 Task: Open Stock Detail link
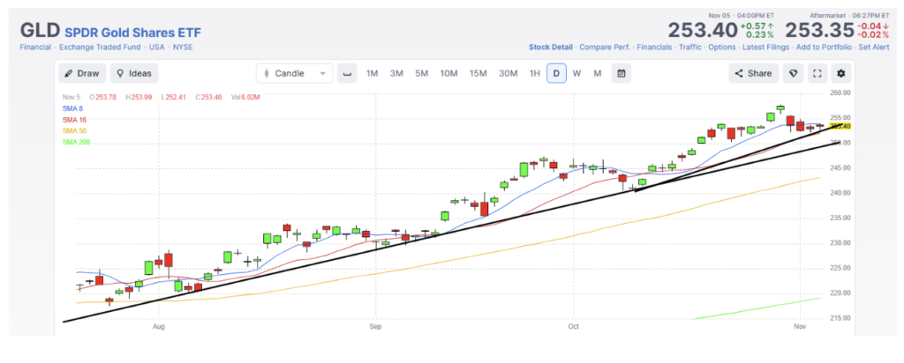pos(551,48)
